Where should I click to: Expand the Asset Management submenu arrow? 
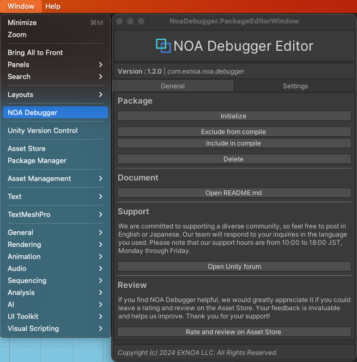pos(100,179)
